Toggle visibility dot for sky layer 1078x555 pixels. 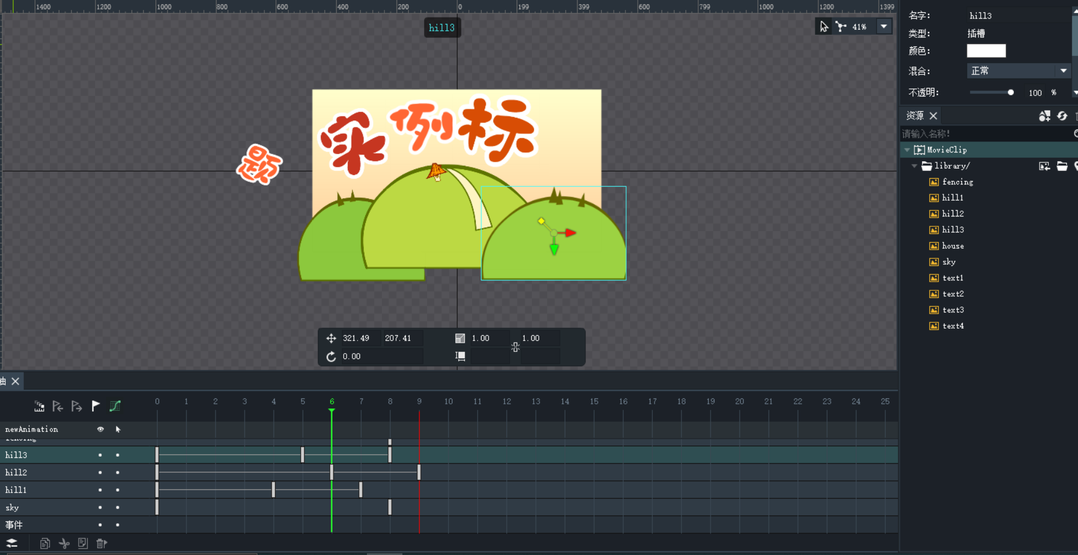[x=100, y=507]
